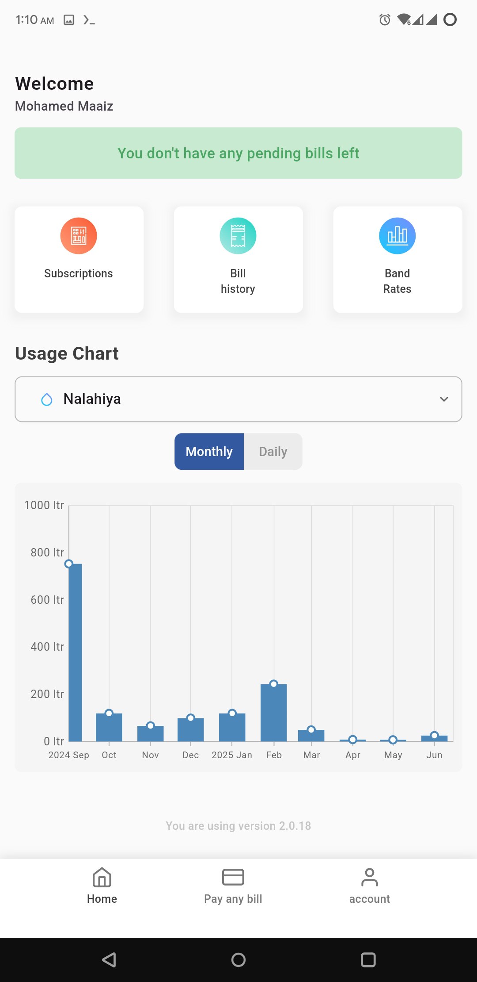Image resolution: width=477 pixels, height=982 pixels.
Task: Open the Band Rates card label
Action: (x=397, y=281)
